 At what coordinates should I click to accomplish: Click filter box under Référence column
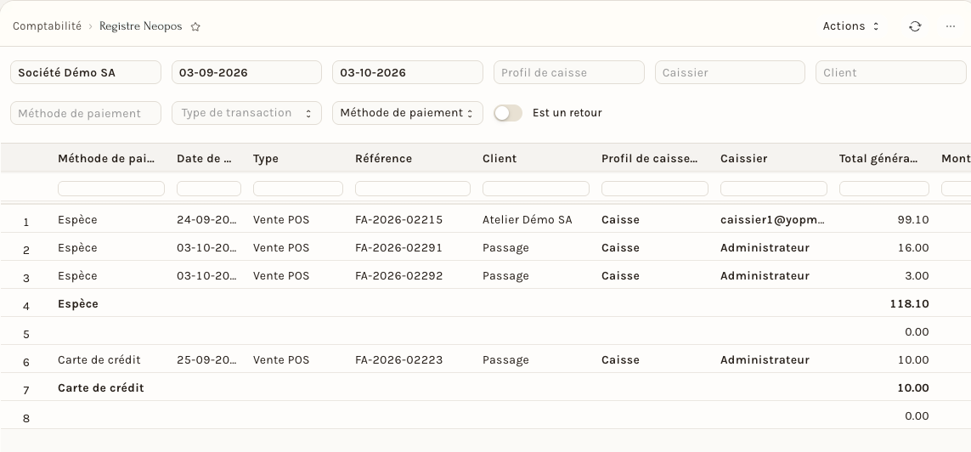click(x=412, y=189)
